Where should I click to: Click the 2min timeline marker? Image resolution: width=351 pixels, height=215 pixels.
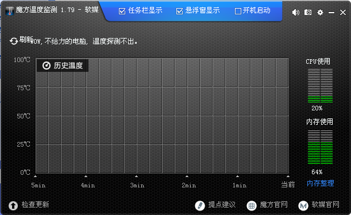pos(188,185)
